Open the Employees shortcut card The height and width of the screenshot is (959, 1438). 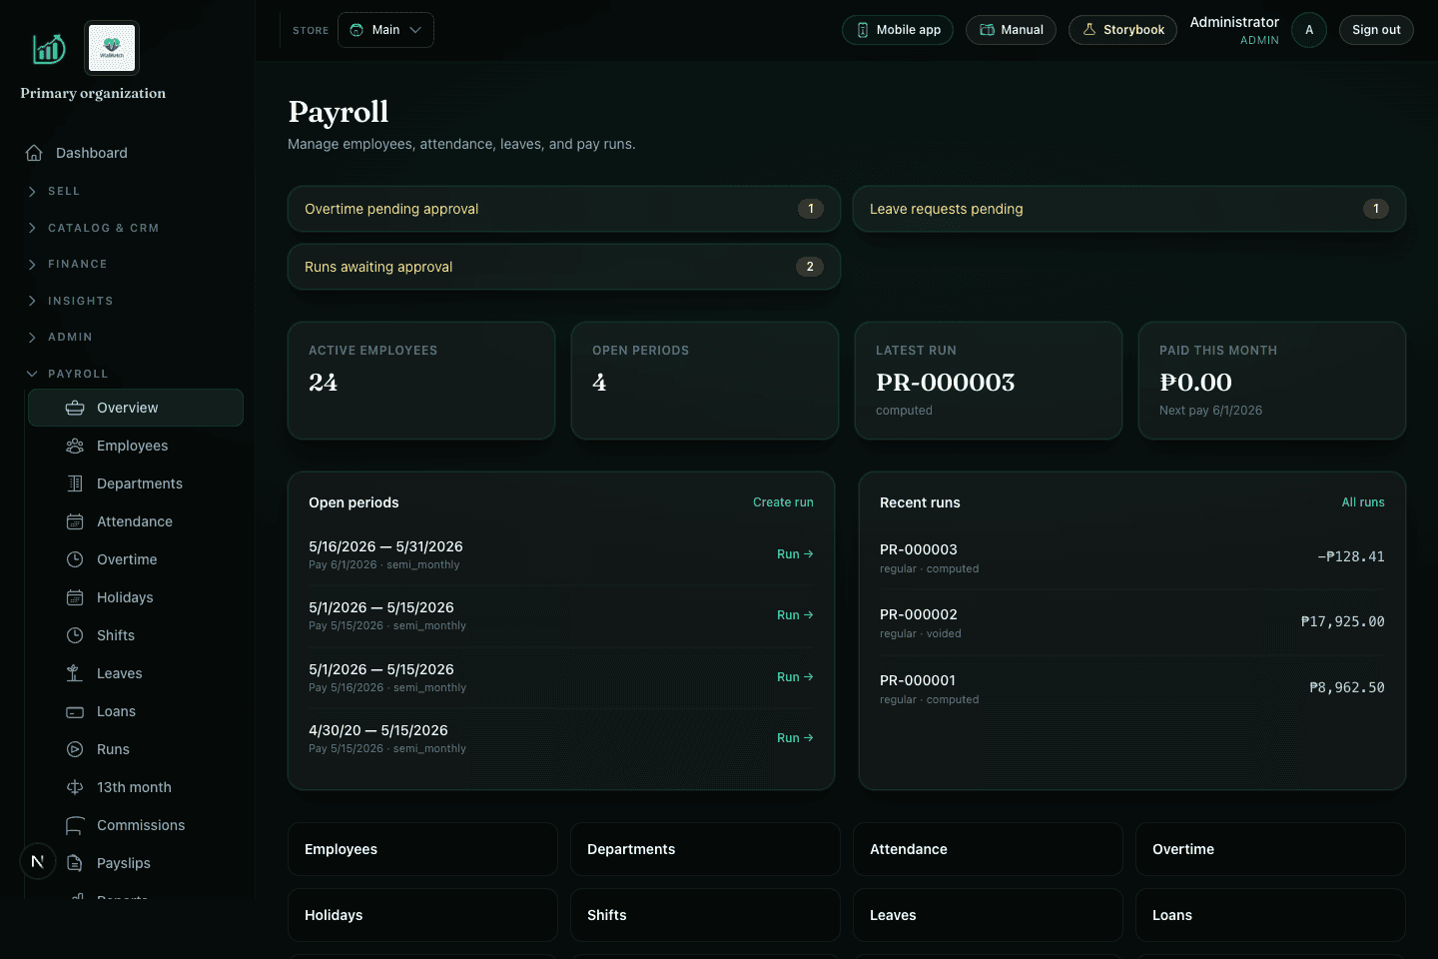pyautogui.click(x=422, y=849)
